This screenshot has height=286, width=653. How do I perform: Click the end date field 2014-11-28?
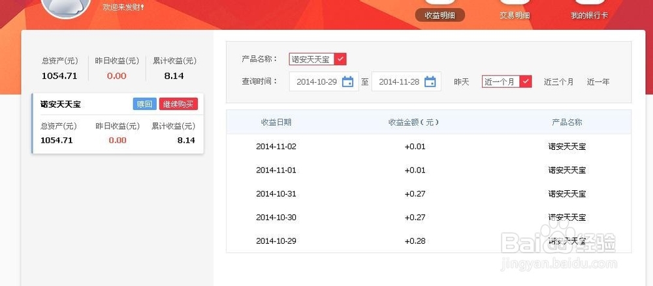pyautogui.click(x=406, y=81)
